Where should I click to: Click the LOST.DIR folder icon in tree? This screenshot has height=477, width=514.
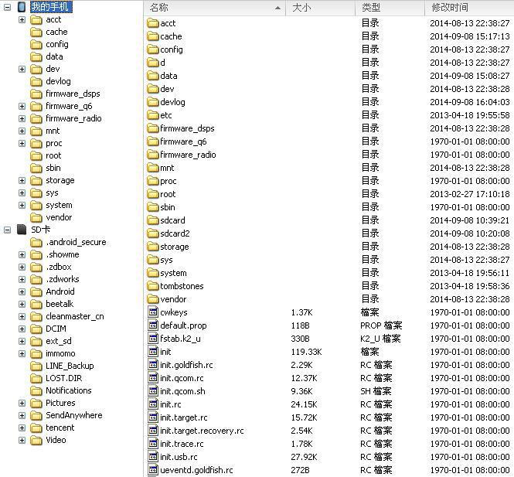pos(36,378)
